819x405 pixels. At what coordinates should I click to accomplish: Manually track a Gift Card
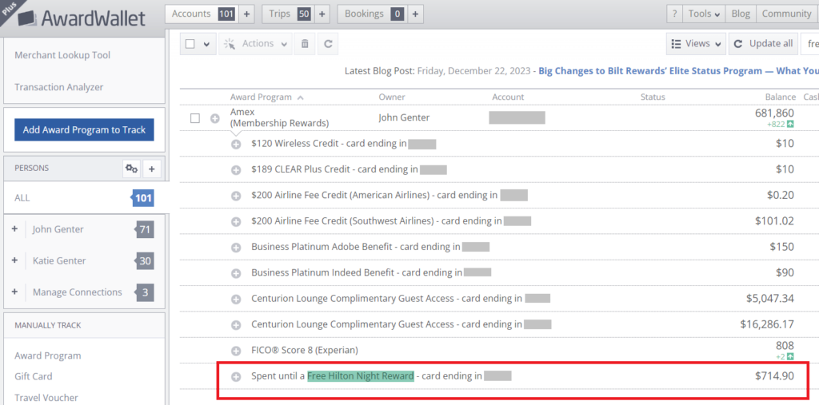34,376
